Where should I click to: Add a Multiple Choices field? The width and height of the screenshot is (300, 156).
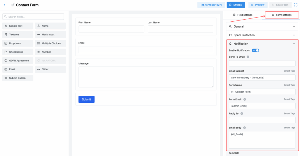pos(50,43)
